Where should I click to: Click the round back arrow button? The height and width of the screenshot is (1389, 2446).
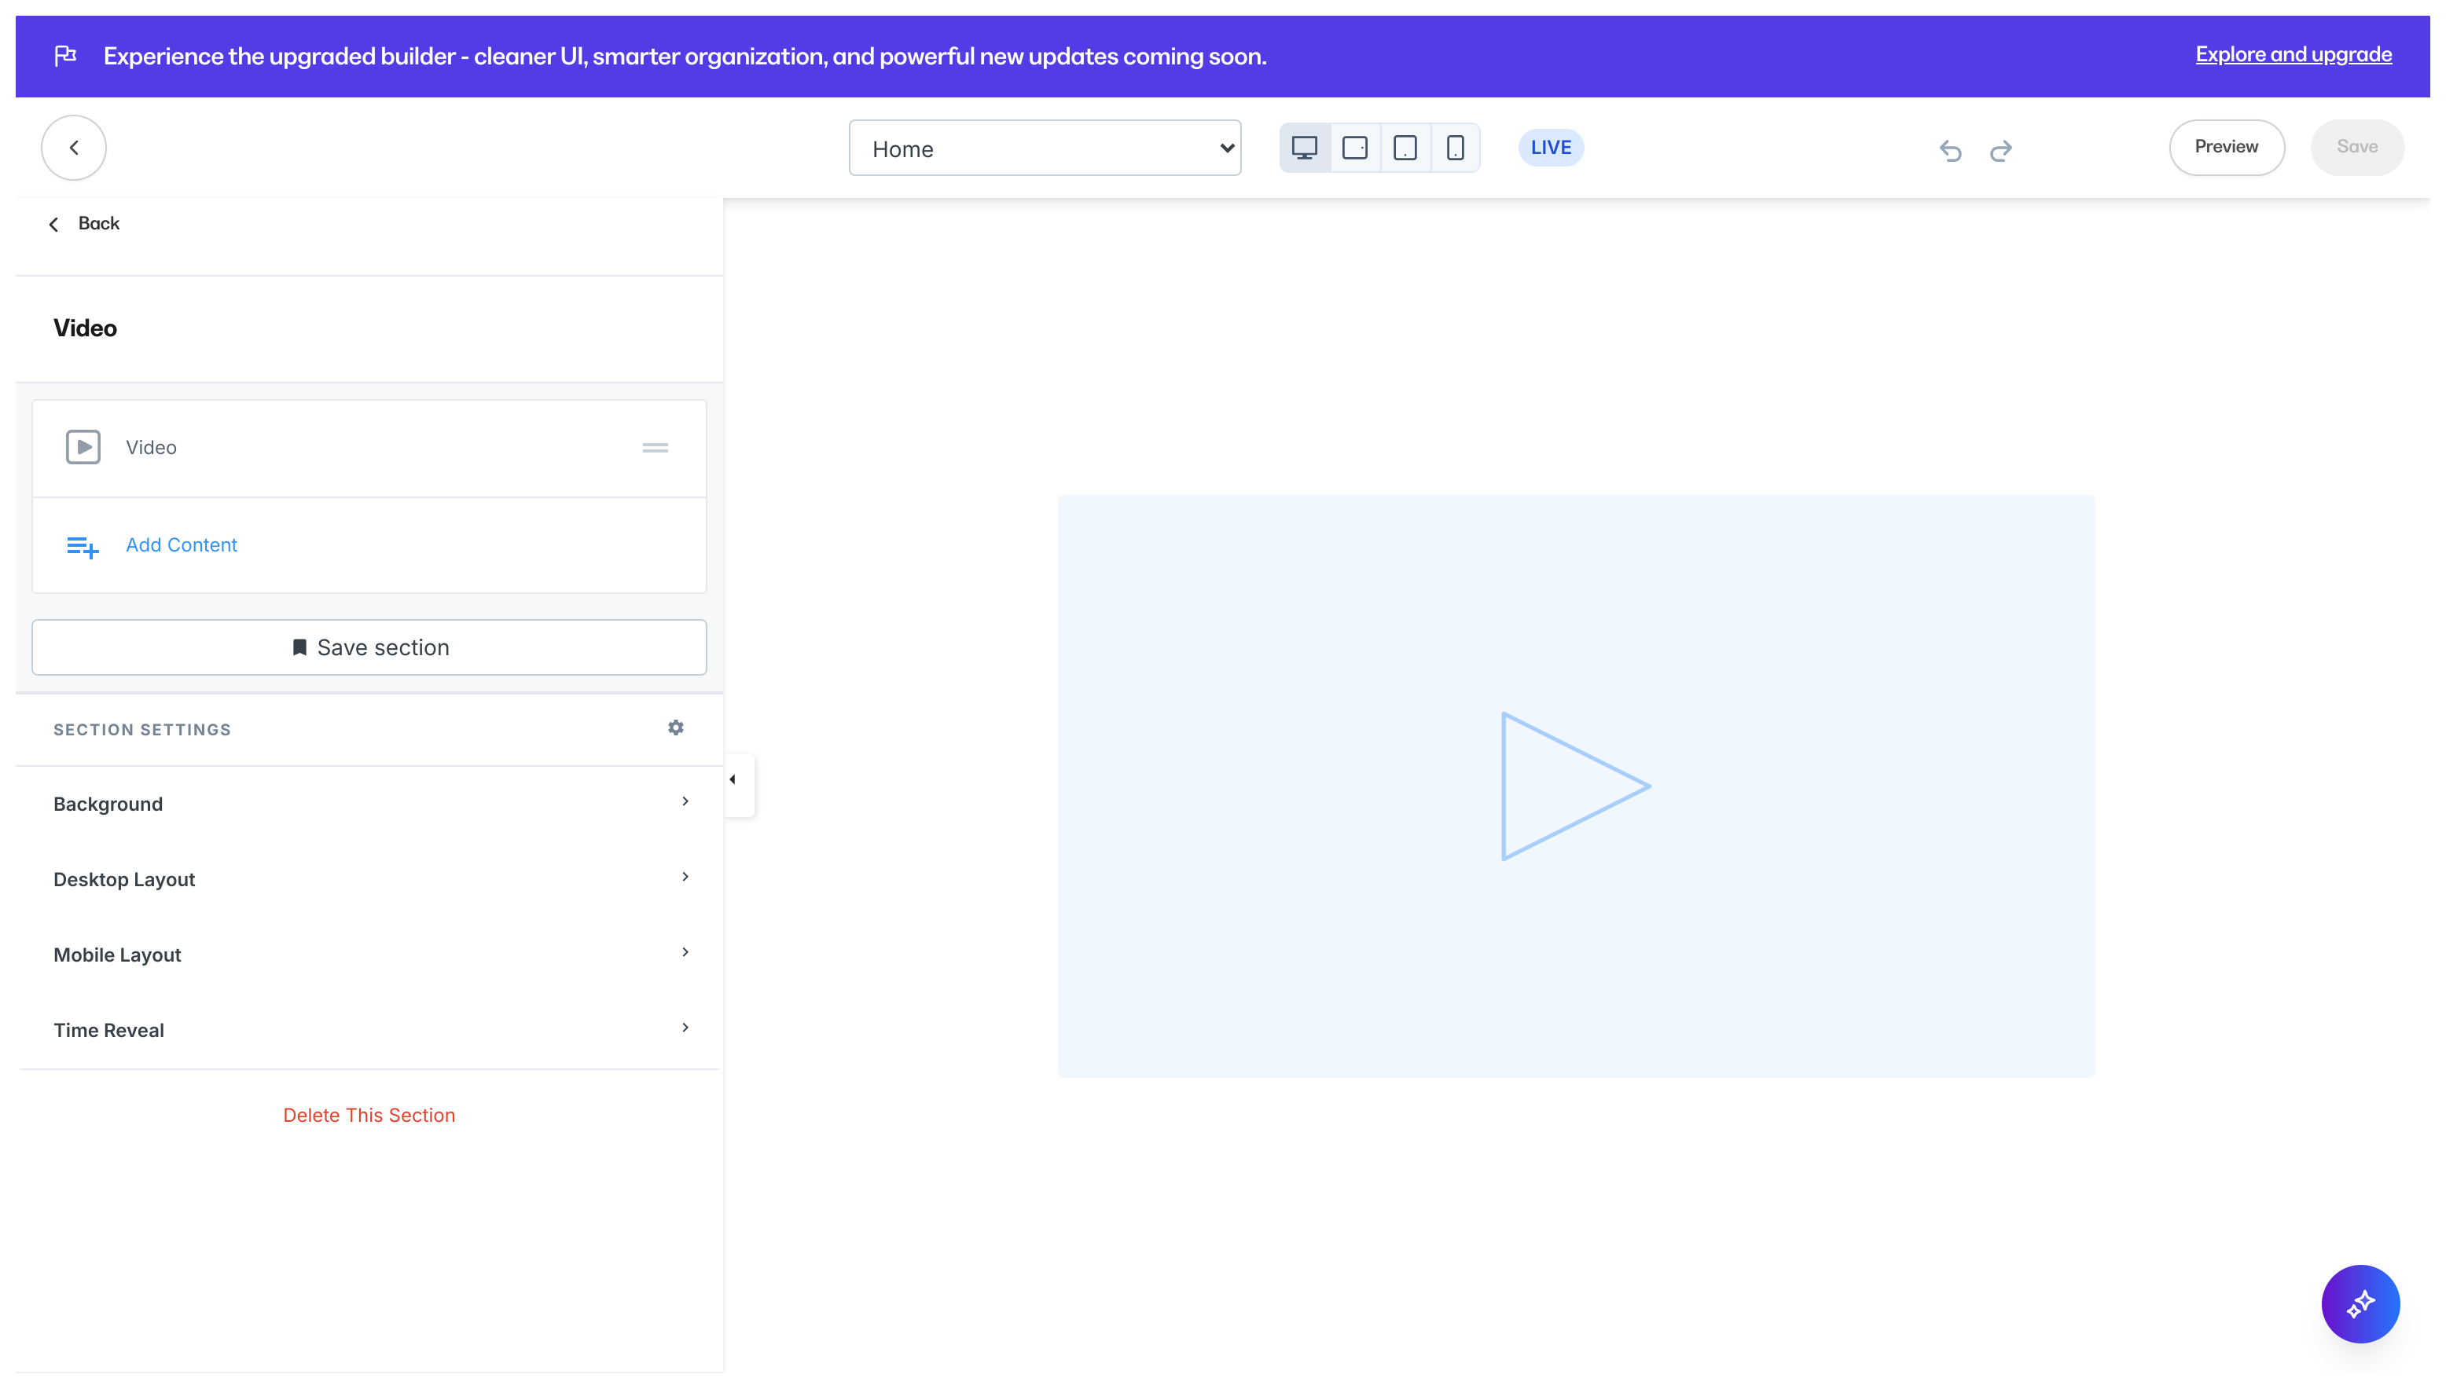[x=73, y=148]
